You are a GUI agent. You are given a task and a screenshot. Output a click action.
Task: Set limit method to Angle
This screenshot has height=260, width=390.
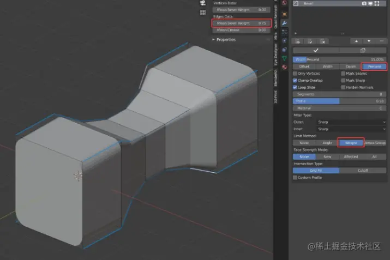point(327,143)
